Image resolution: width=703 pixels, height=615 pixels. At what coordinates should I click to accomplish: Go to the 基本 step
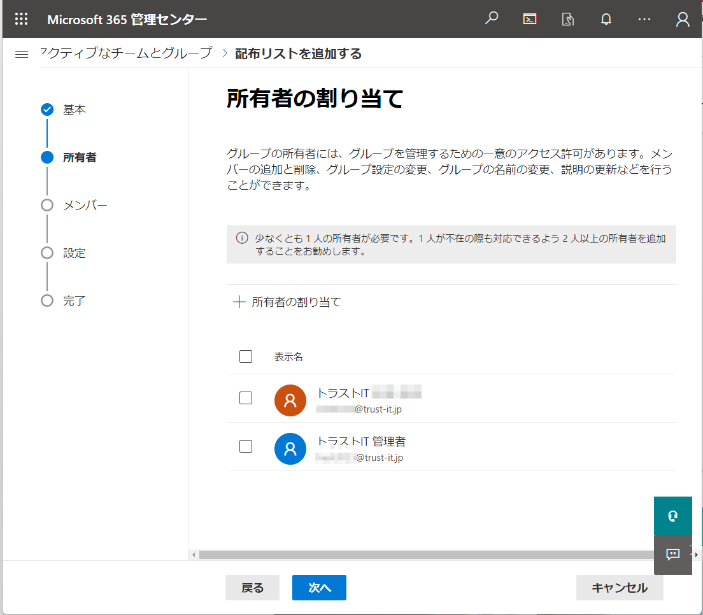pos(74,110)
